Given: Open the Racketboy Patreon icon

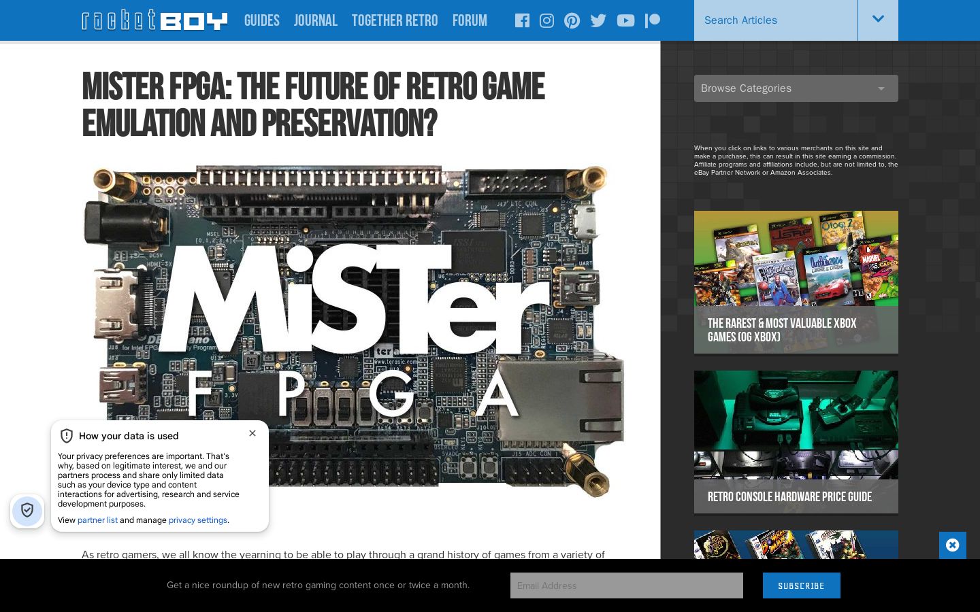Looking at the screenshot, I should [x=653, y=20].
